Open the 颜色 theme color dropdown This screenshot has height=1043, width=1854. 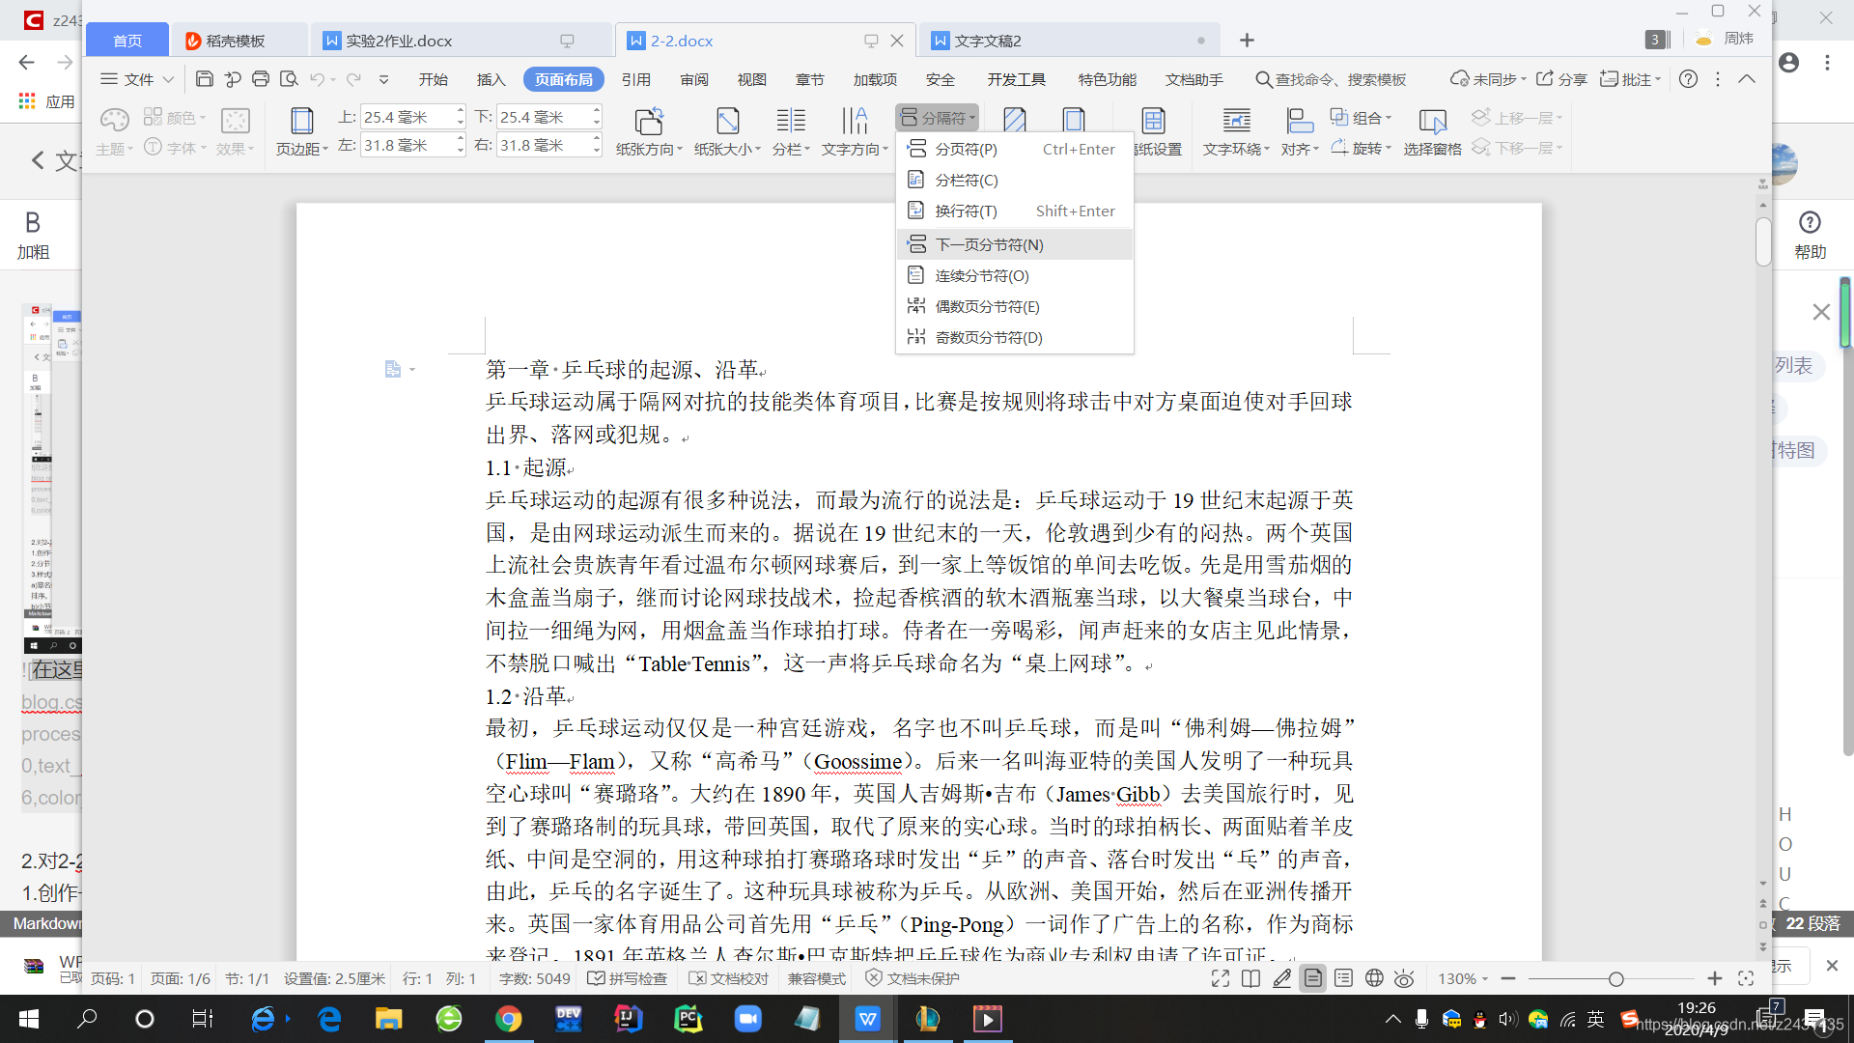pyautogui.click(x=175, y=117)
